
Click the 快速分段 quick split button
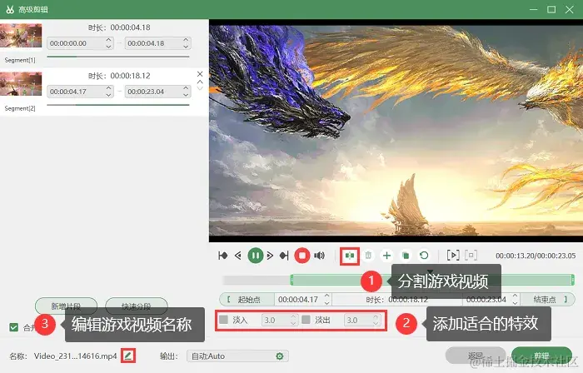[x=136, y=306]
